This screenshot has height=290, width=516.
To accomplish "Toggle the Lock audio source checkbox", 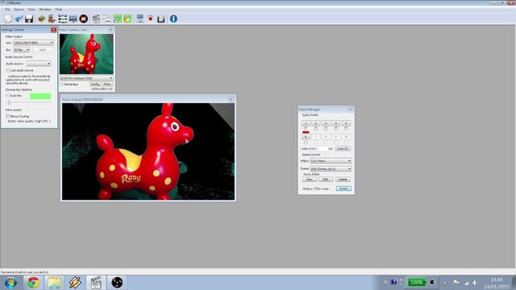I will [x=8, y=70].
